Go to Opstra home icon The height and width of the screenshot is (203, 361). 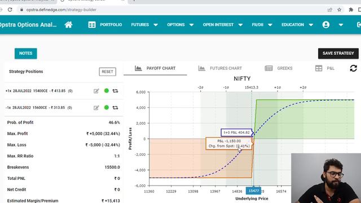point(68,25)
